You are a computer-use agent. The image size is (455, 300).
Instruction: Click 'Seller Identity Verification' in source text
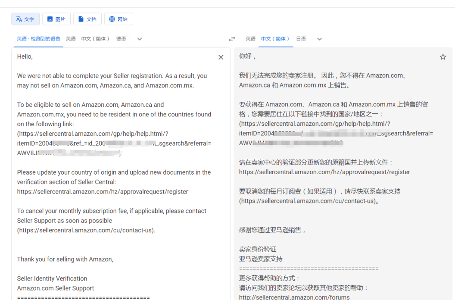tap(52, 278)
